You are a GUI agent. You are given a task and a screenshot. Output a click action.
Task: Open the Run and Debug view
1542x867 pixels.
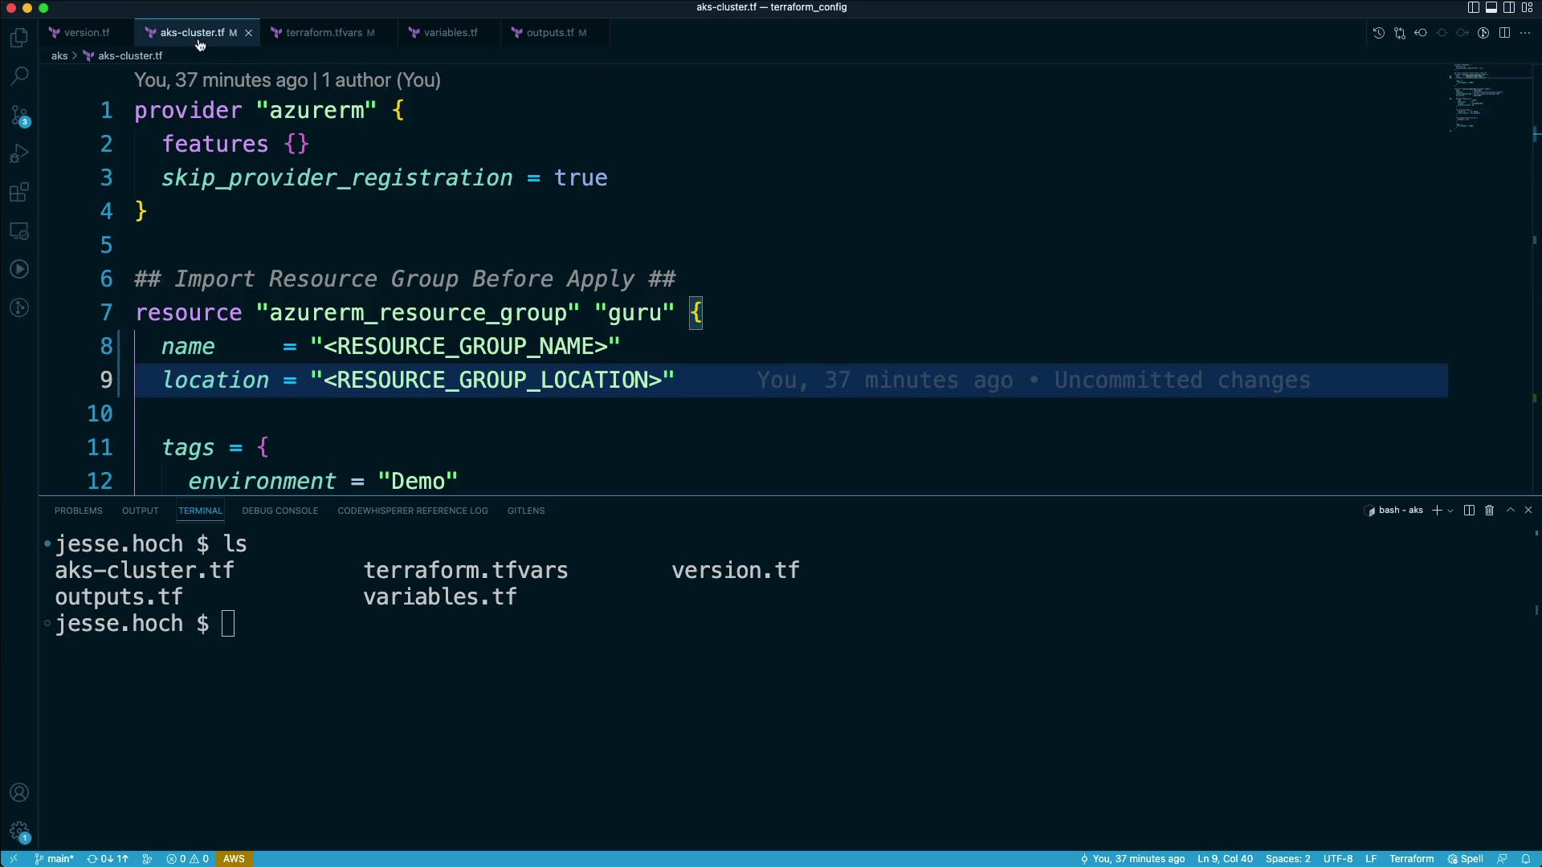pos(19,153)
